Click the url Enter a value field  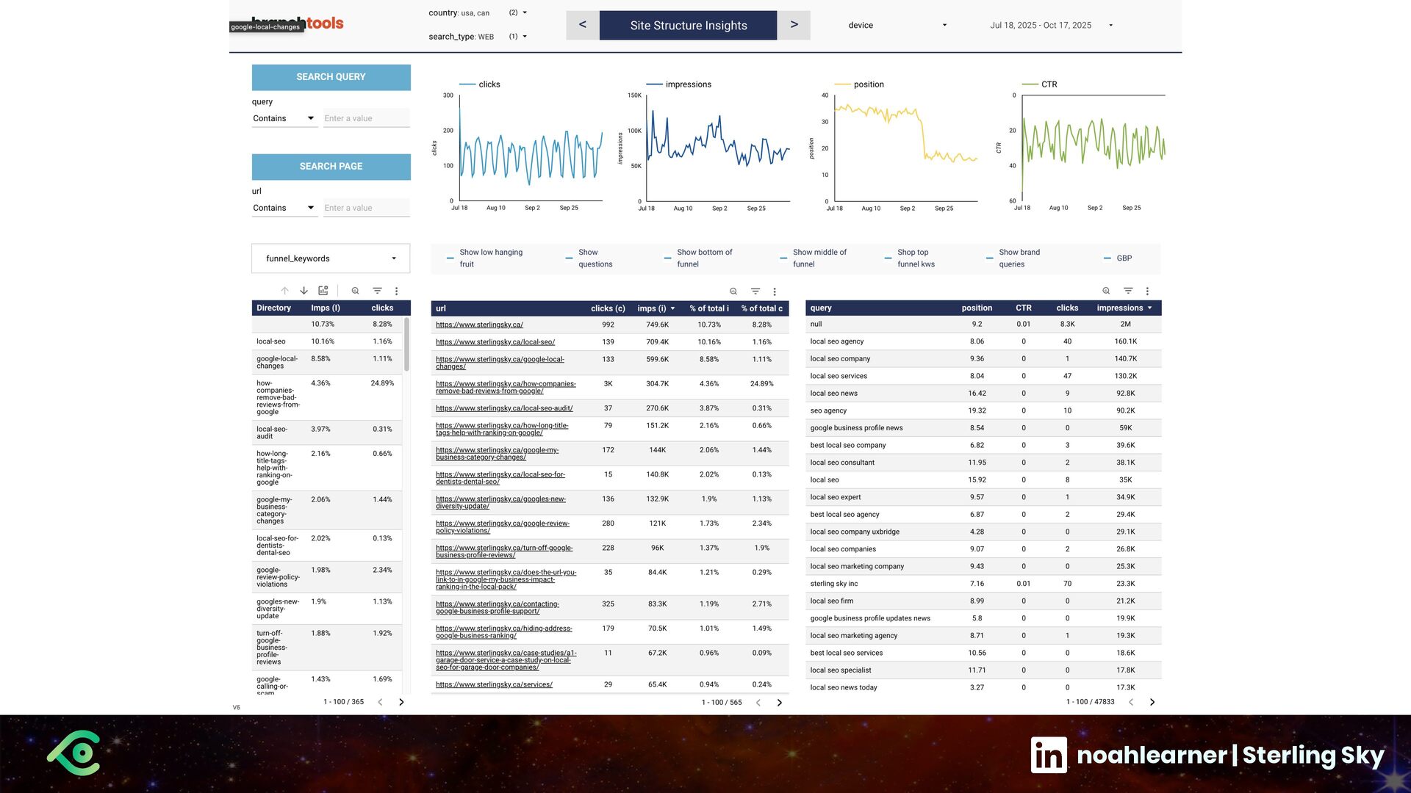[366, 208]
